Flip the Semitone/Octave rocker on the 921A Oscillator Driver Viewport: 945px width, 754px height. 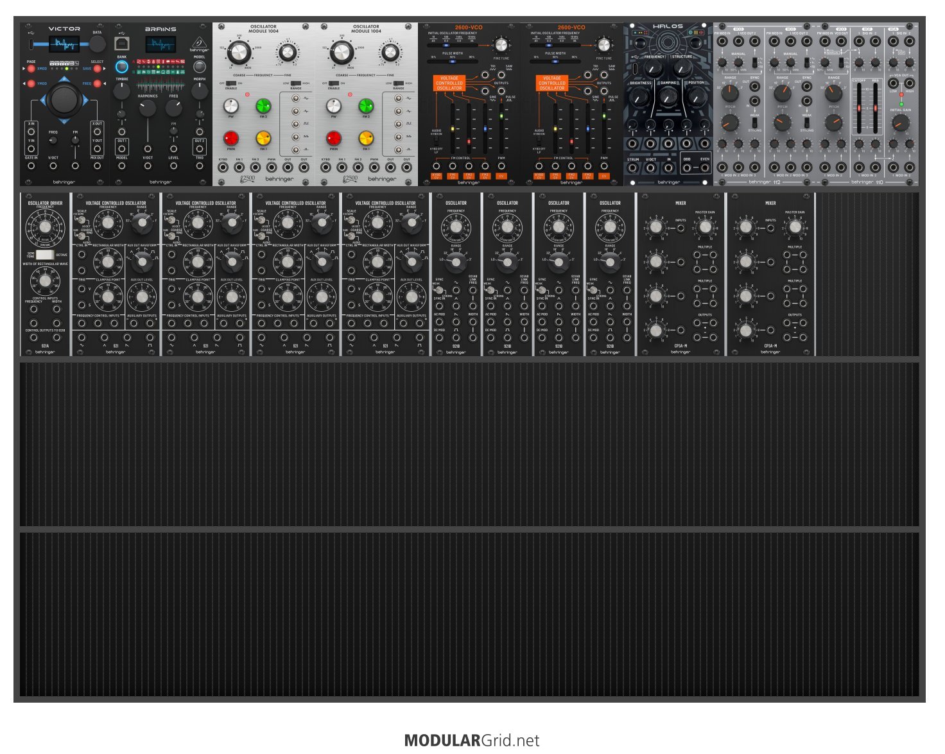[x=46, y=255]
